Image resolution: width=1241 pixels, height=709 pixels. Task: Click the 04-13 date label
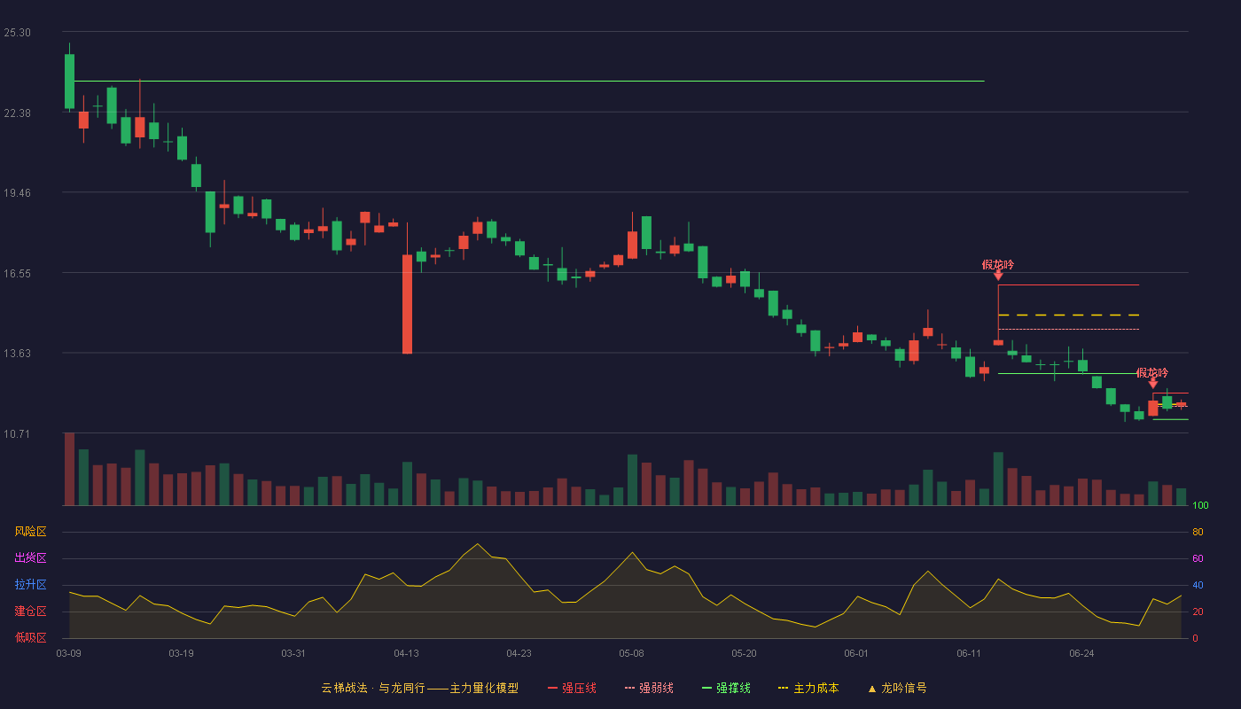(406, 653)
